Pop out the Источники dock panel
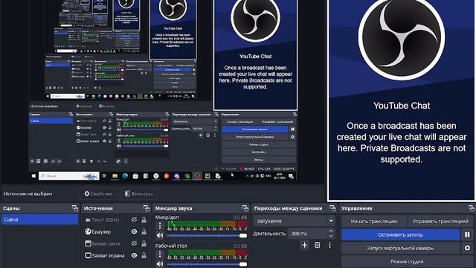The image size is (476, 268). [x=147, y=208]
